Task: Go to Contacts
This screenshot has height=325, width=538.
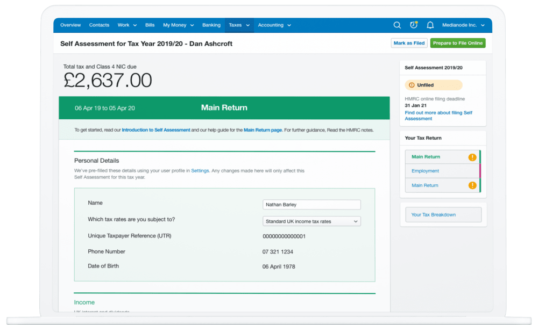Action: [x=99, y=25]
